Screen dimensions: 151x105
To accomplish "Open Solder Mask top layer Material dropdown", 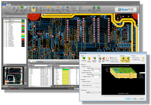I will (96, 69).
